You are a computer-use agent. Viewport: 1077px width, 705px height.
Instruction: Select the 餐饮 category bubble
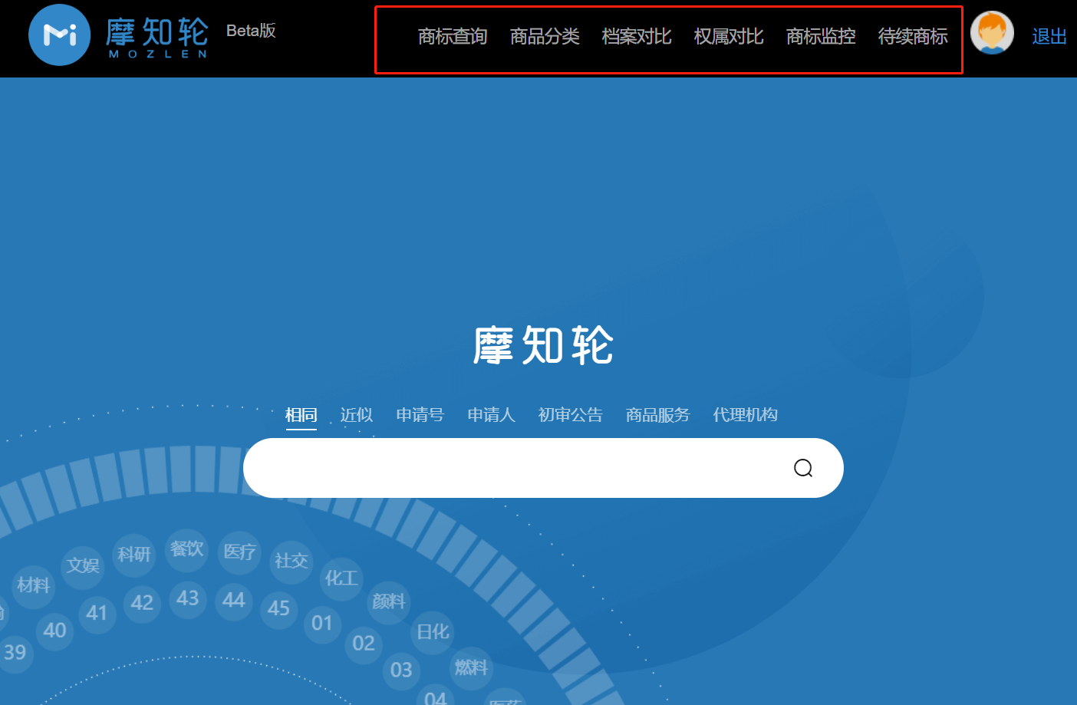[x=186, y=549]
